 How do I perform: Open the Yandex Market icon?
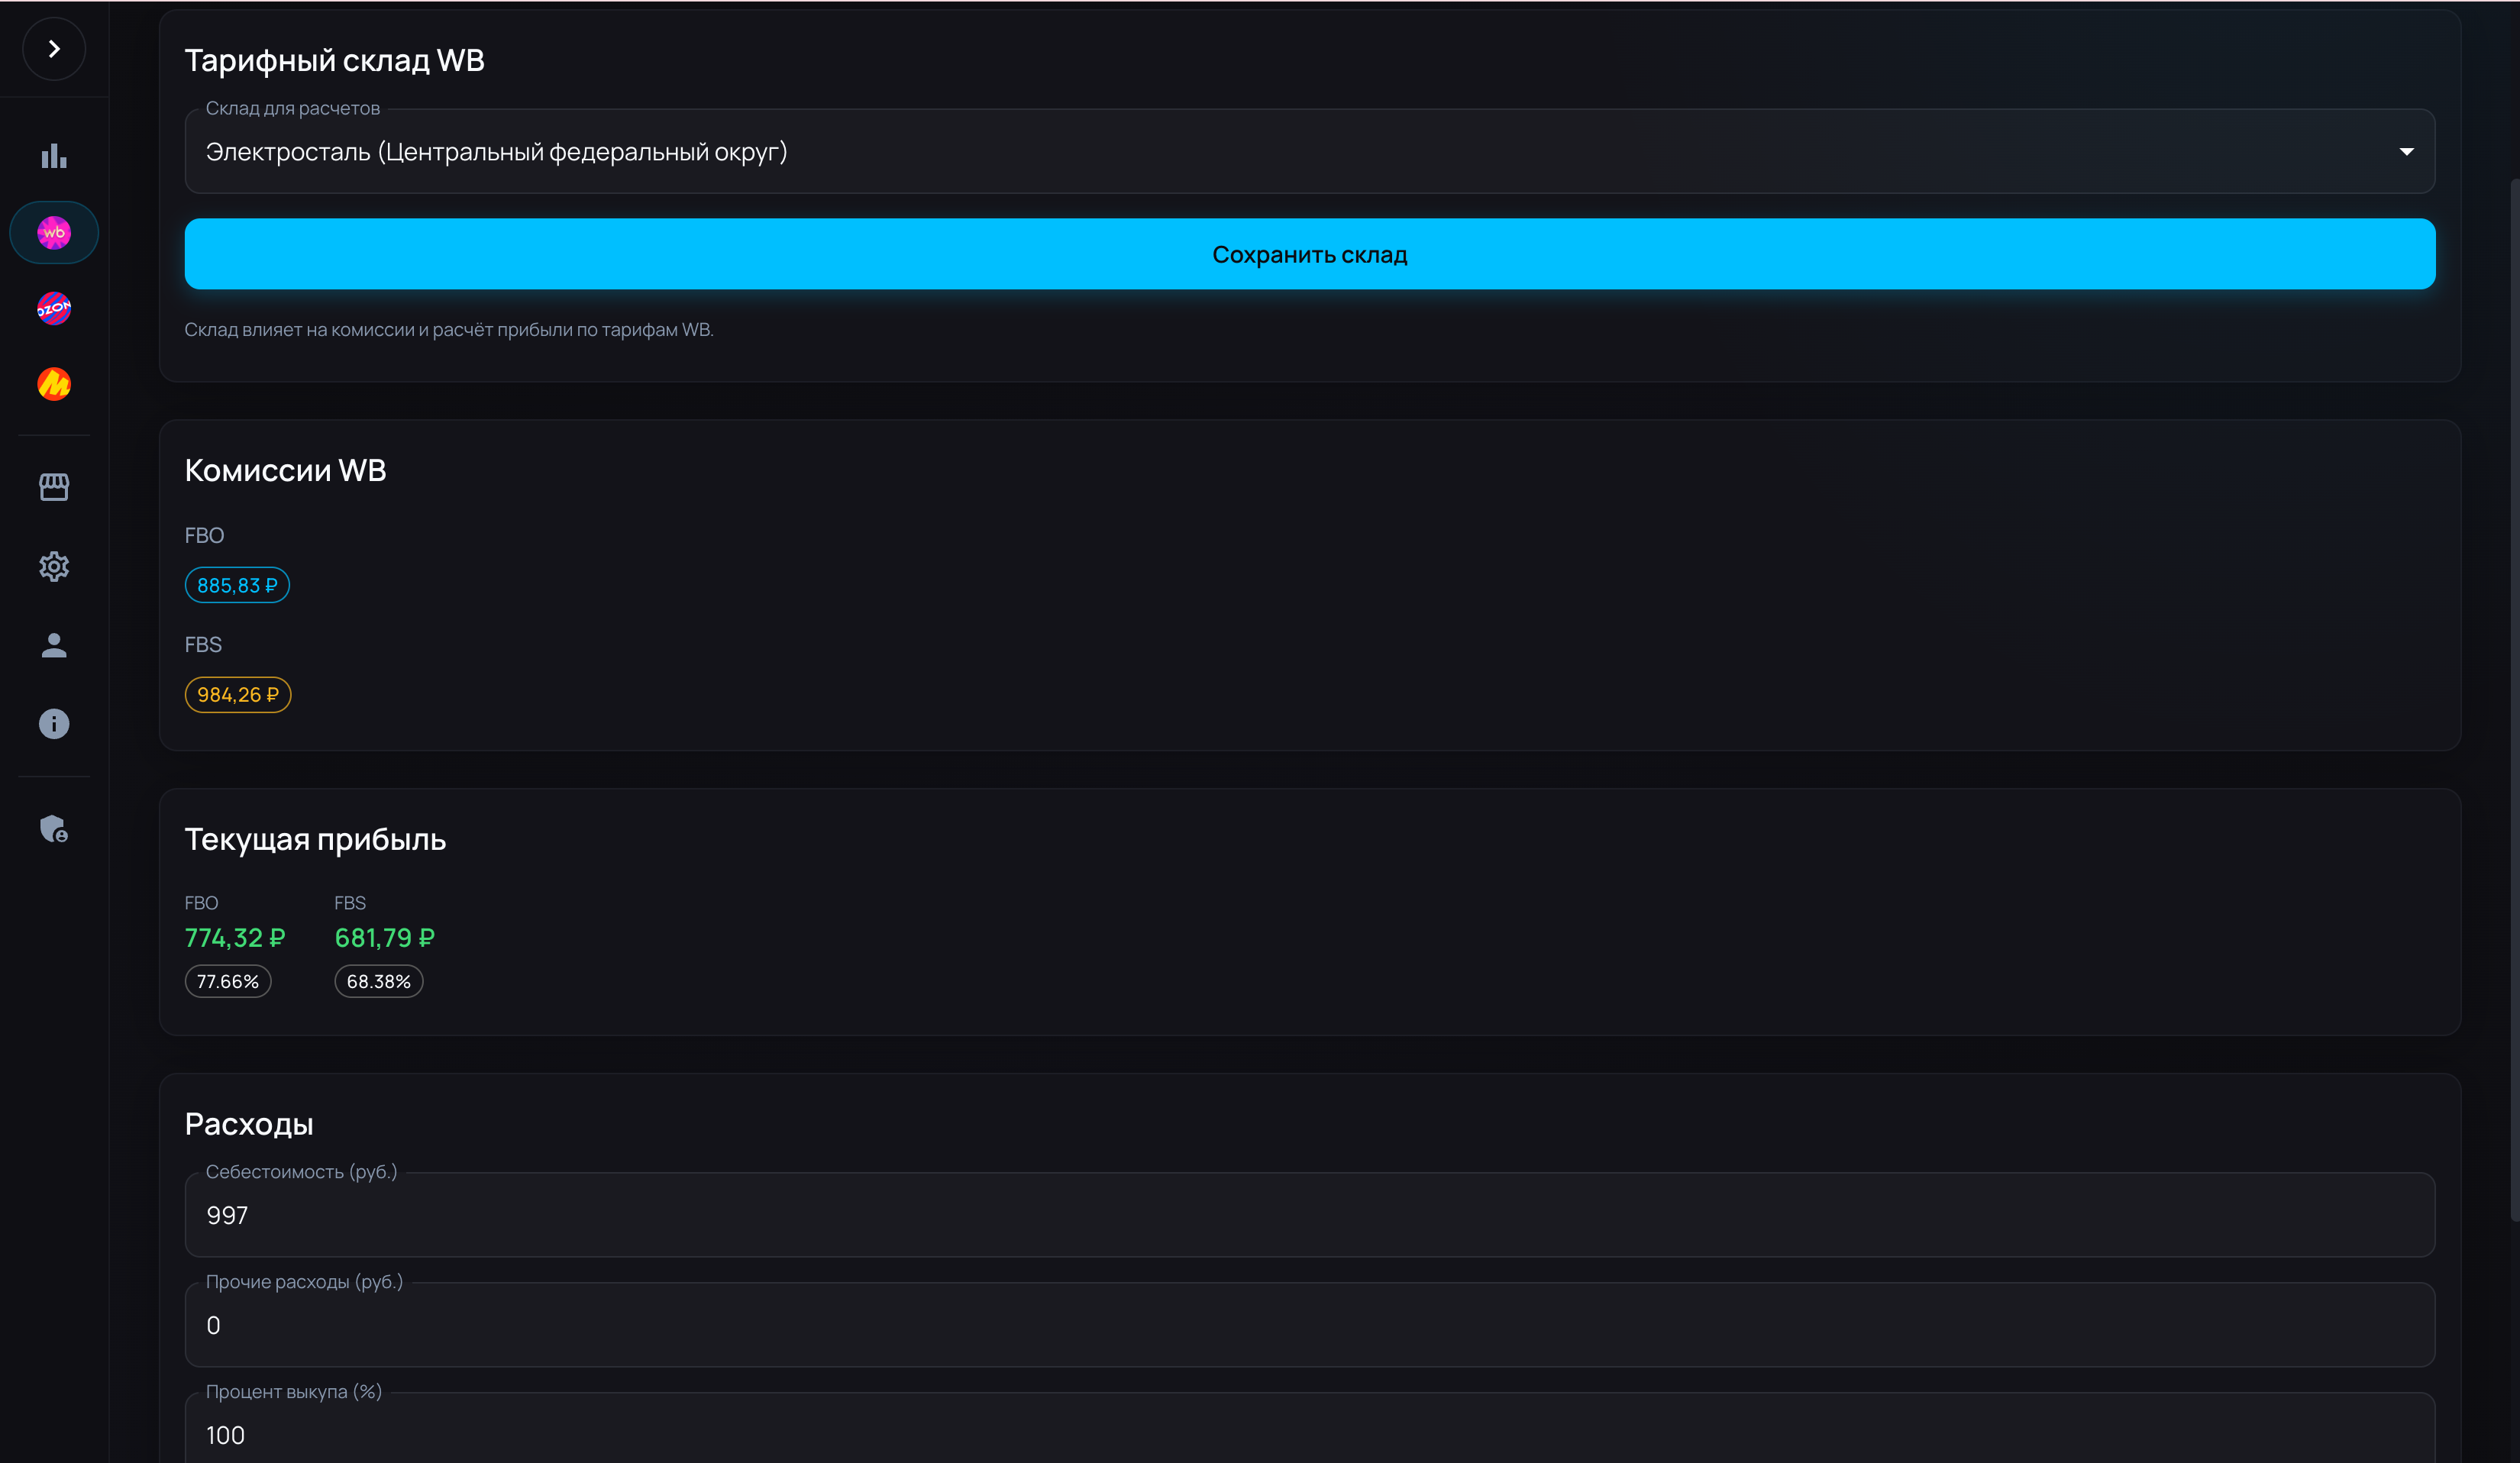[54, 384]
